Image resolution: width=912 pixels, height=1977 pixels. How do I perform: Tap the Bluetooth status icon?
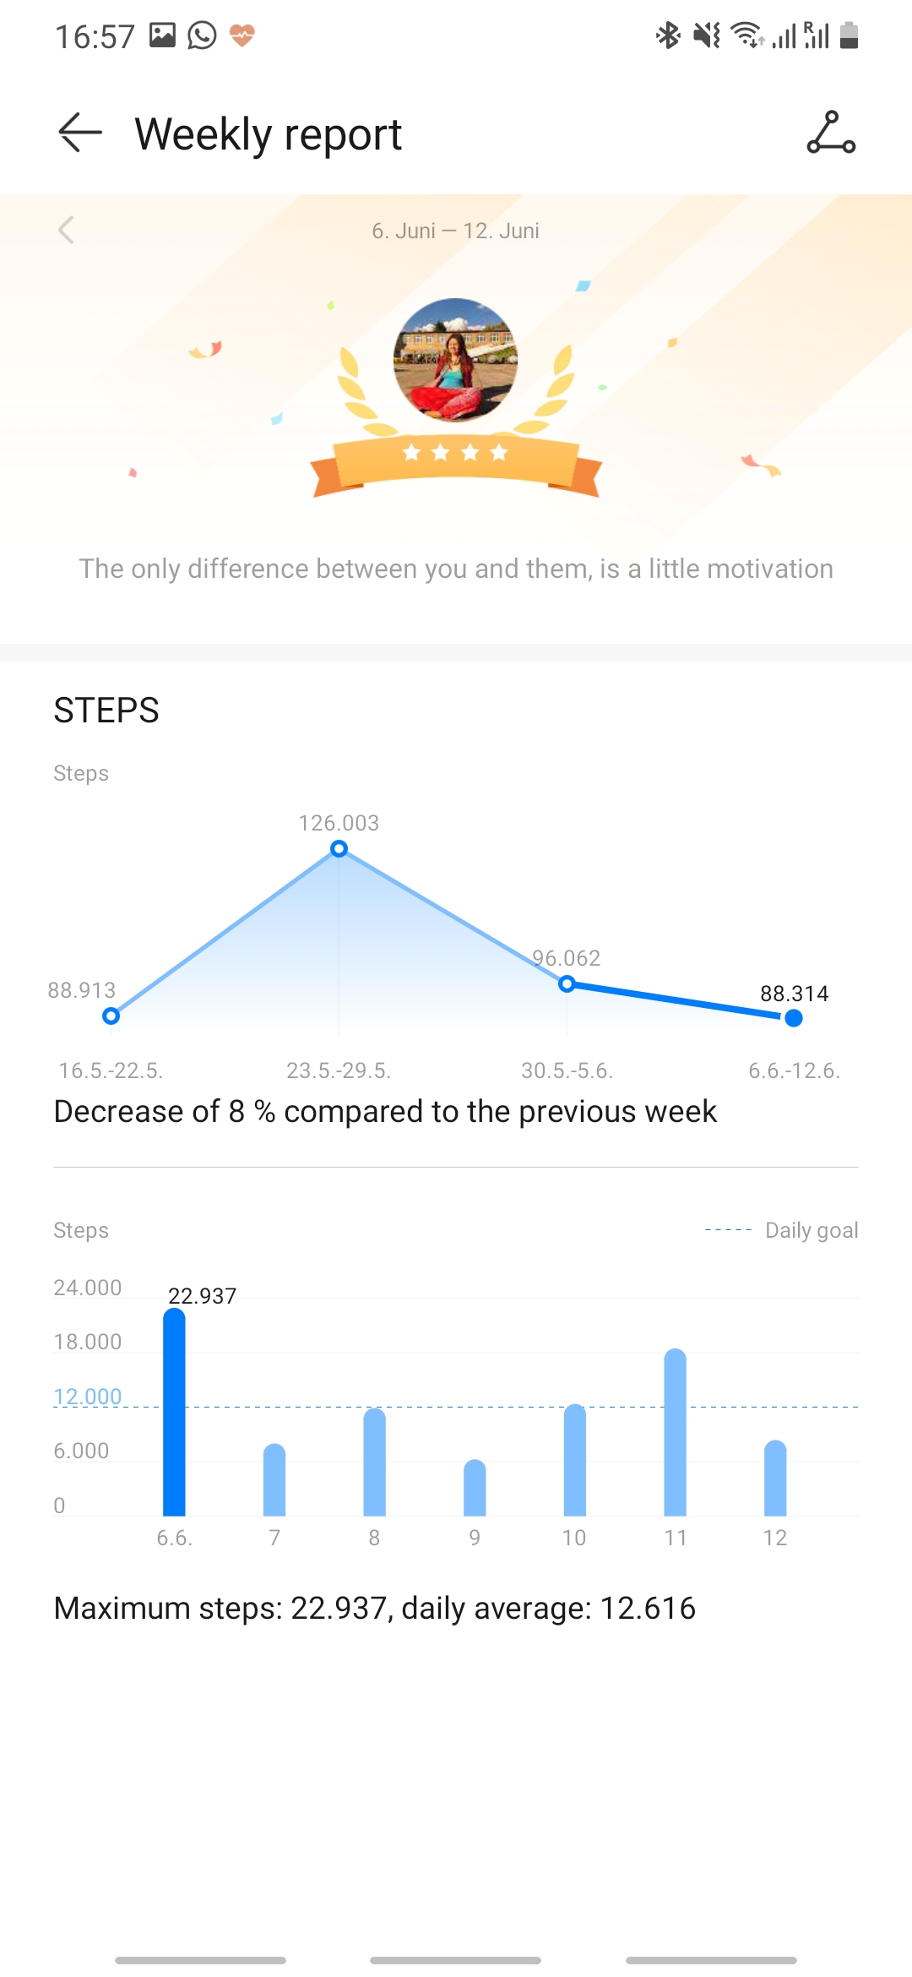[668, 35]
